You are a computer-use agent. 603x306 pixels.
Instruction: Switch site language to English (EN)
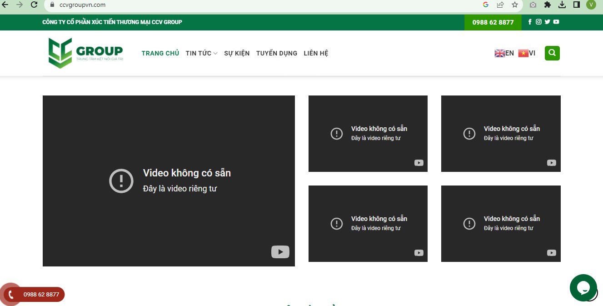(x=504, y=53)
